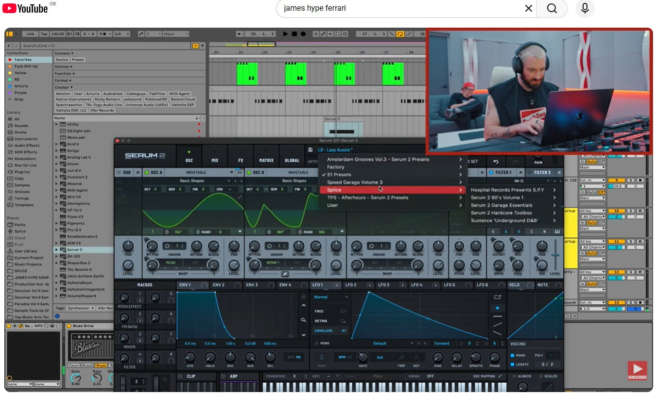Click the Serum preset save disk icon
The image size is (655, 394).
pyautogui.click(x=310, y=150)
